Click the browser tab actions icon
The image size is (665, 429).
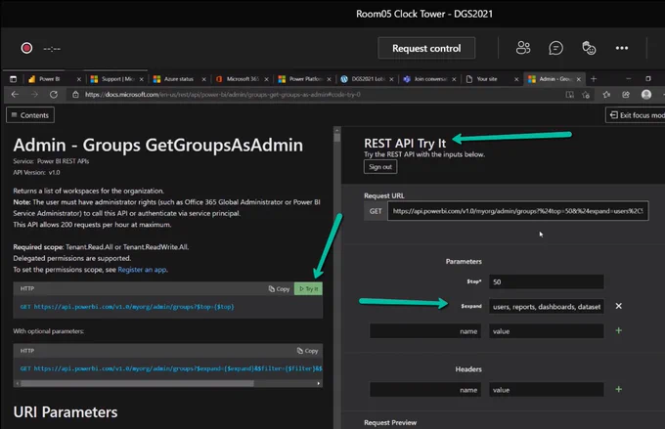[13, 79]
